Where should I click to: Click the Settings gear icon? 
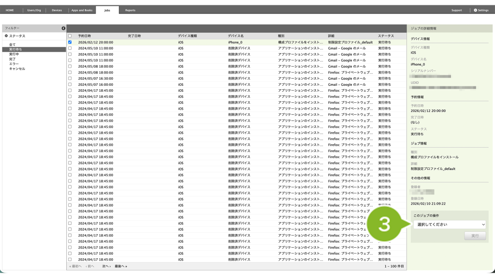[x=475, y=10]
